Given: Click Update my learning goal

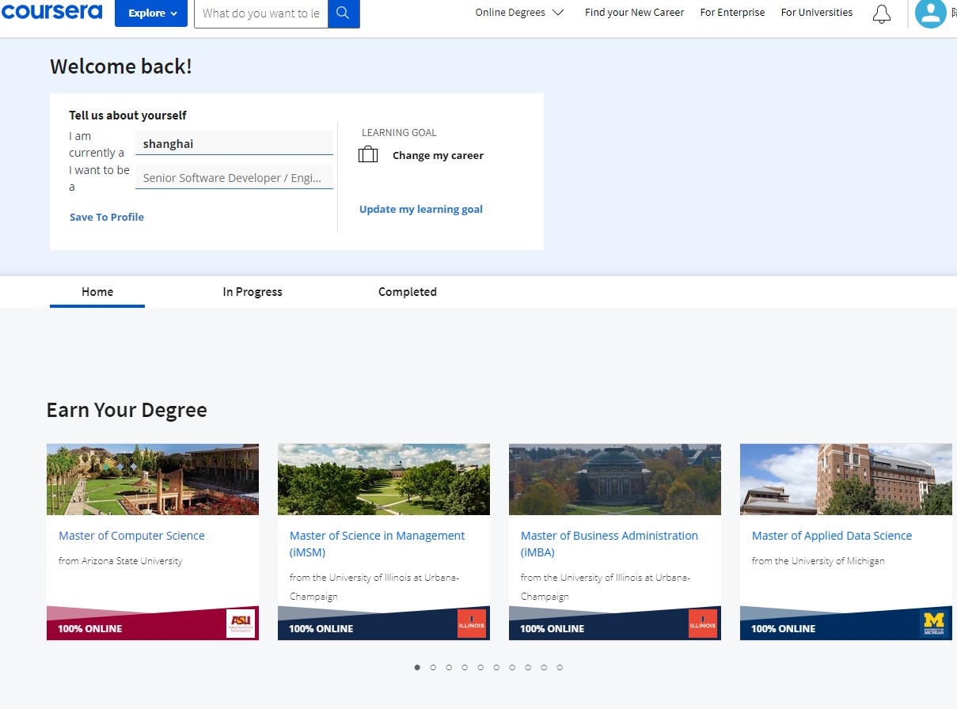Looking at the screenshot, I should pyautogui.click(x=421, y=209).
